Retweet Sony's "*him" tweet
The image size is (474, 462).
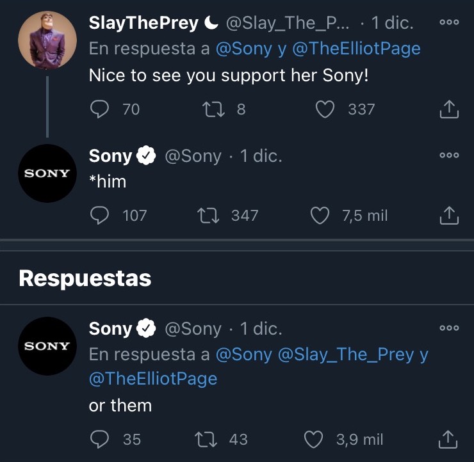(x=208, y=216)
